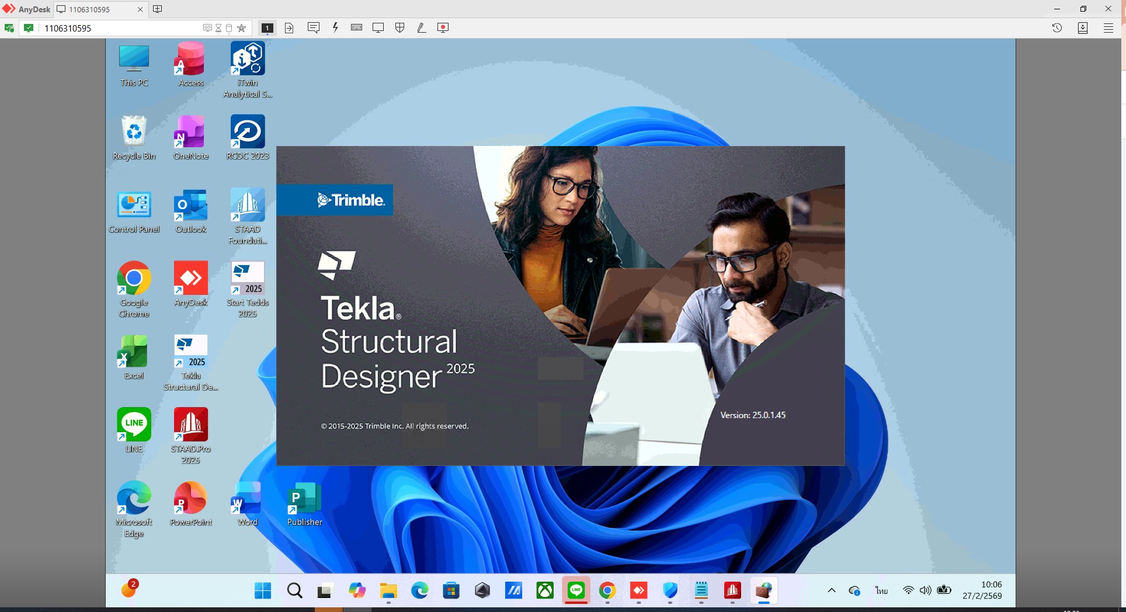
Task: Switch to STAAD.Pro on the remote taskbar
Action: (x=732, y=591)
